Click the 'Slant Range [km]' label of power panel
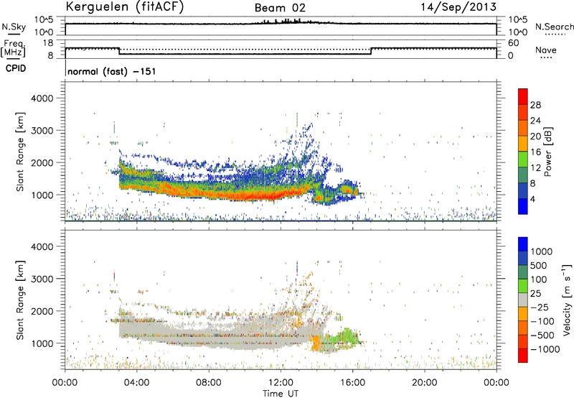This screenshot has height=398, width=574. [20, 152]
